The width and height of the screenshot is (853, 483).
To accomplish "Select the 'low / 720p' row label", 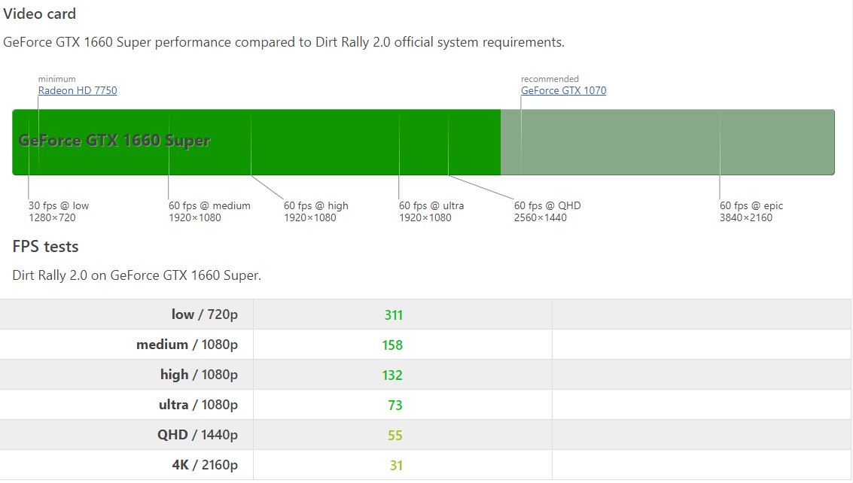I will [205, 314].
